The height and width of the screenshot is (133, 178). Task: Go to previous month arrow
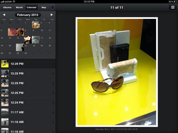tap(4, 15)
